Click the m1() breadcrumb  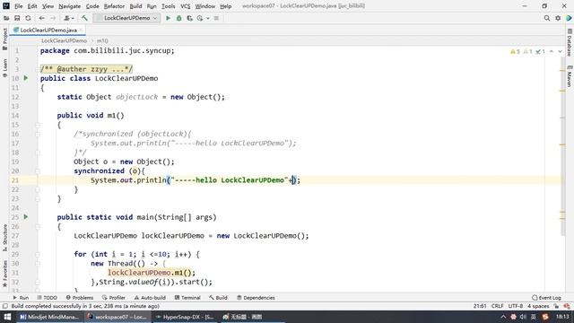[x=102, y=40]
